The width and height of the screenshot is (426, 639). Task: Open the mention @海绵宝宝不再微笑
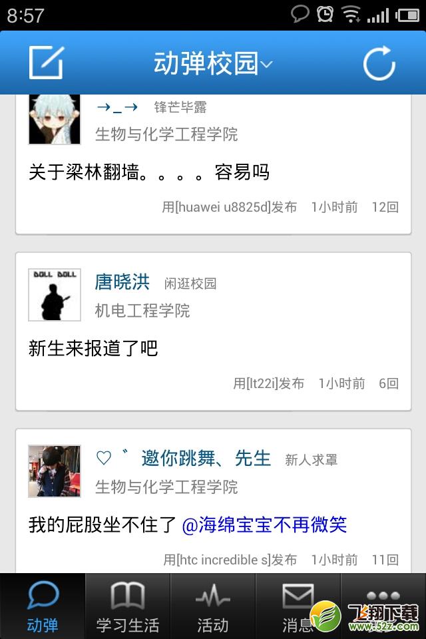click(264, 525)
